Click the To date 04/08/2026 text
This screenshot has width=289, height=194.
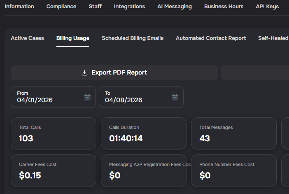coord(124,100)
